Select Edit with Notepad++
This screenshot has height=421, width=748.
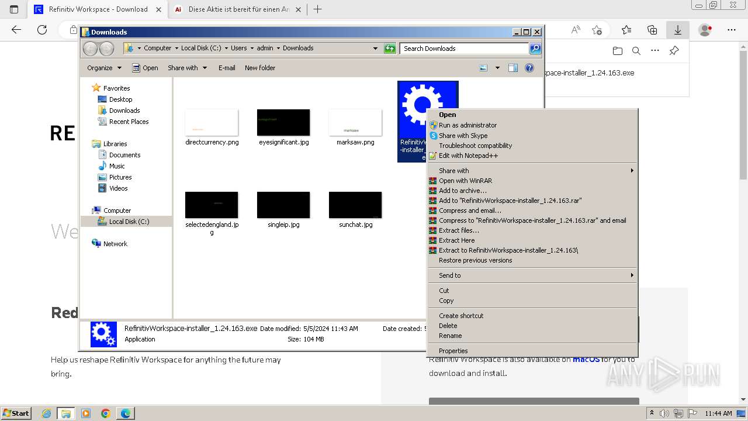pos(532,156)
